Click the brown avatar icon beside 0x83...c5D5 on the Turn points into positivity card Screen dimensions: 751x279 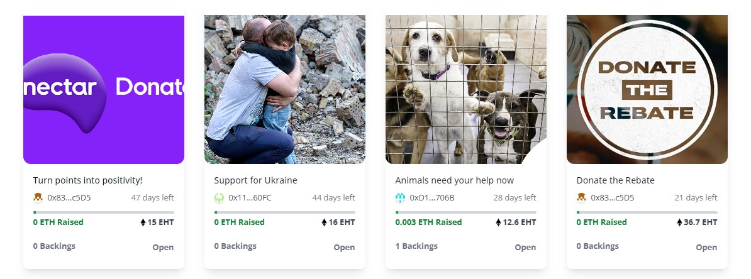pos(38,198)
